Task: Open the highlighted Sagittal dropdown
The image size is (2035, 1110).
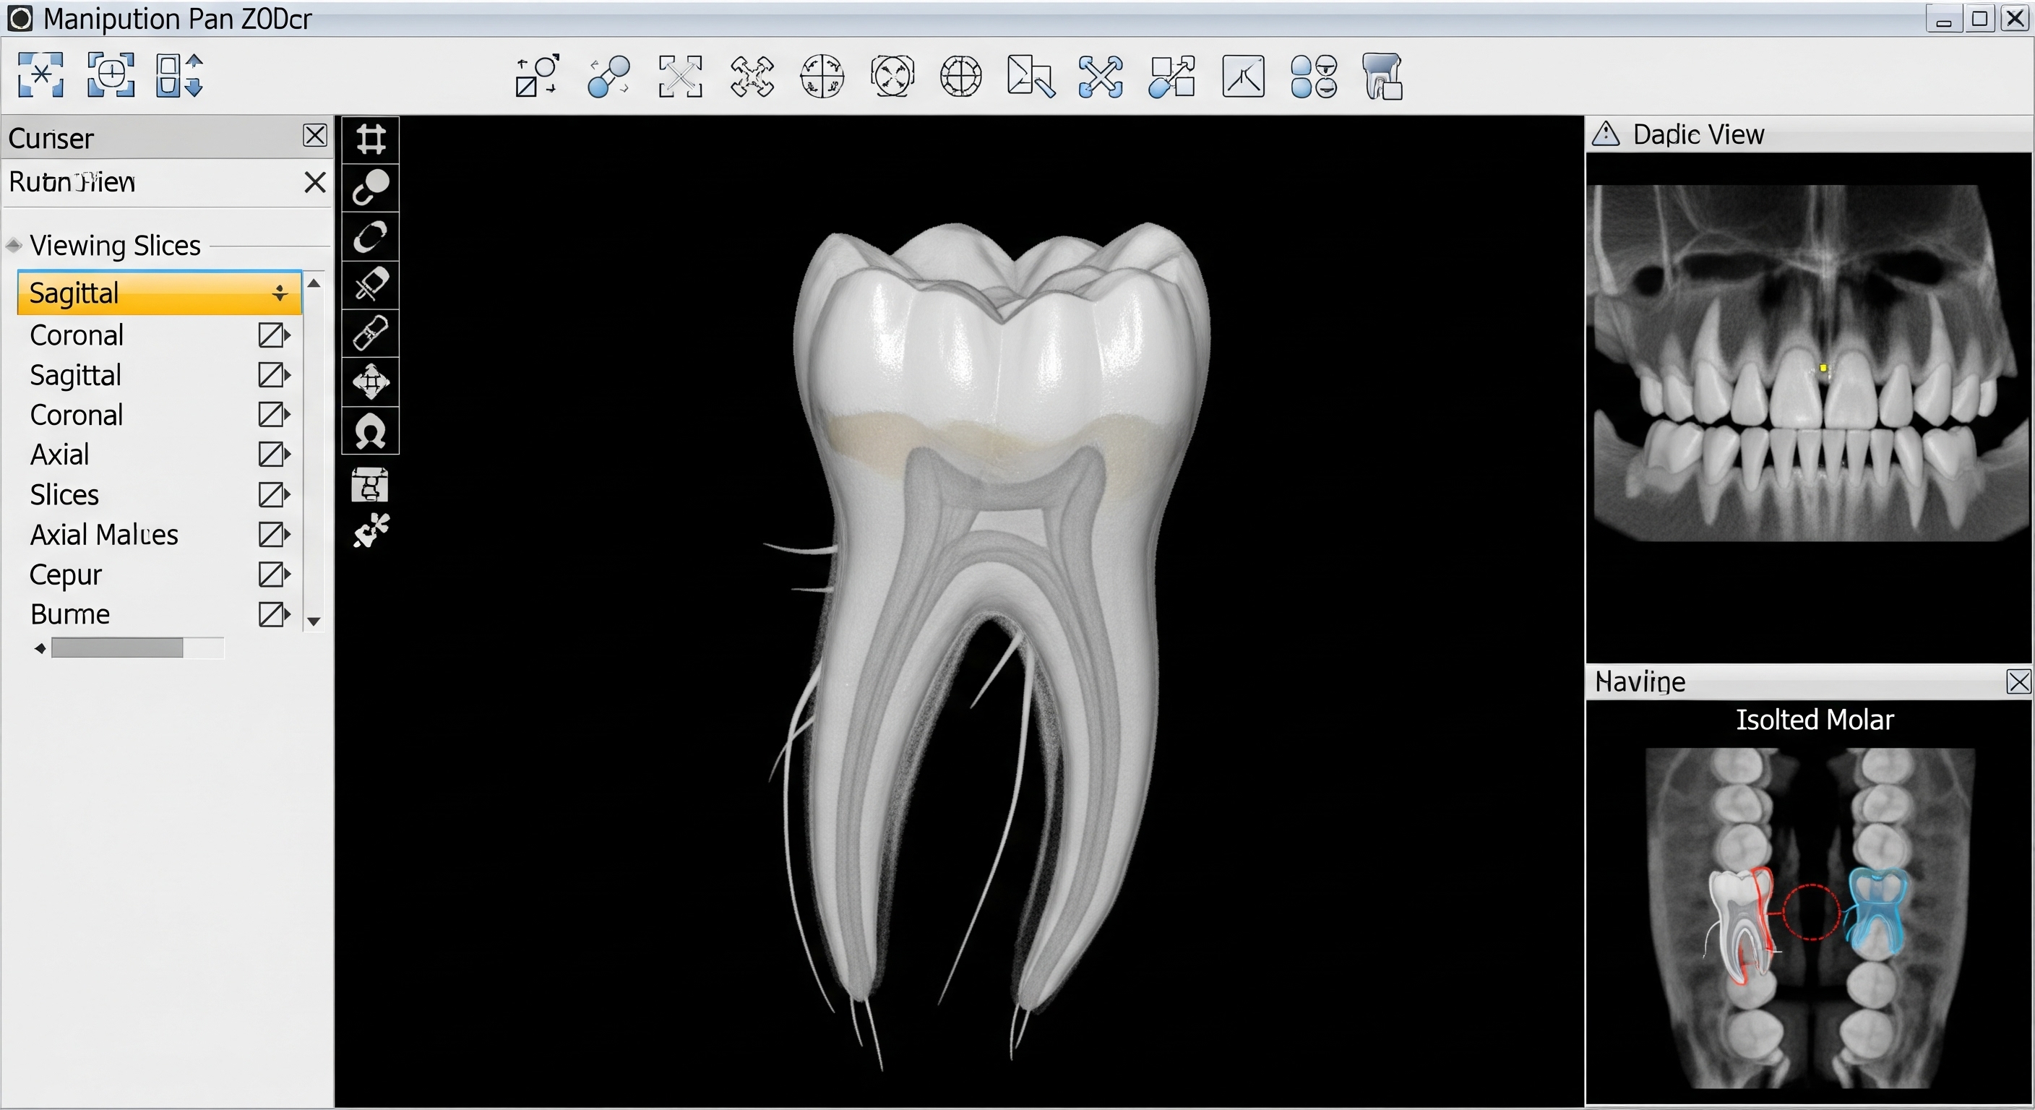Action: click(x=280, y=293)
